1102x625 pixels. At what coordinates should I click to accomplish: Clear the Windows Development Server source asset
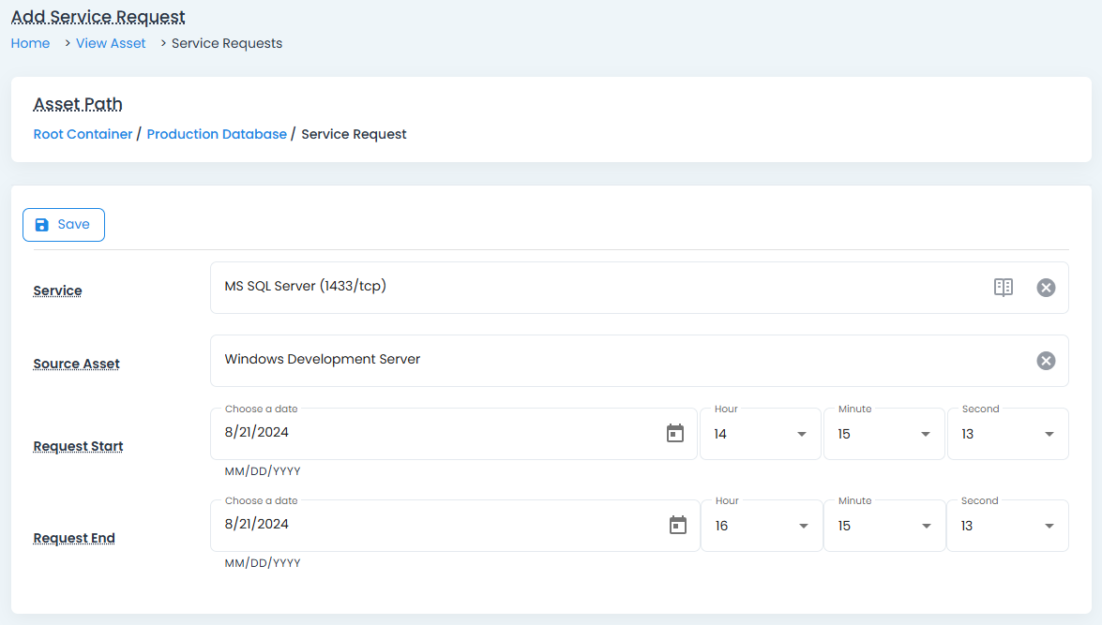1046,361
